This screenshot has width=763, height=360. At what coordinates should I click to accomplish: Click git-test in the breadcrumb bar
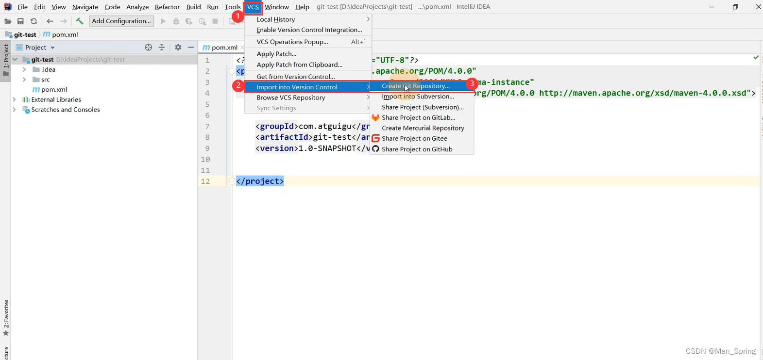pos(25,34)
